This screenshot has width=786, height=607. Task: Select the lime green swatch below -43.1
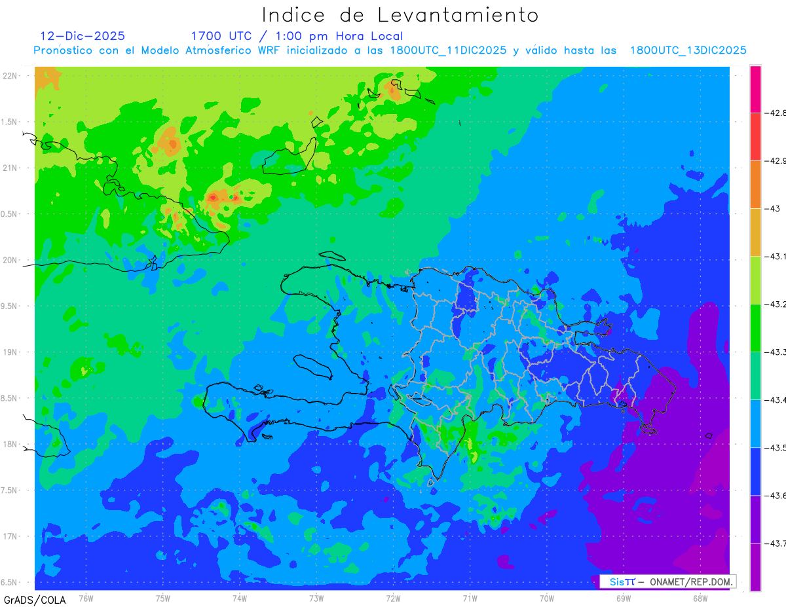click(755, 280)
